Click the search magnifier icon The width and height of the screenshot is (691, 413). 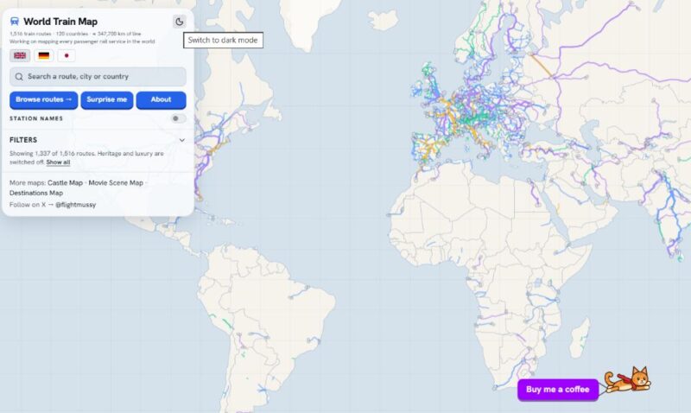click(19, 77)
